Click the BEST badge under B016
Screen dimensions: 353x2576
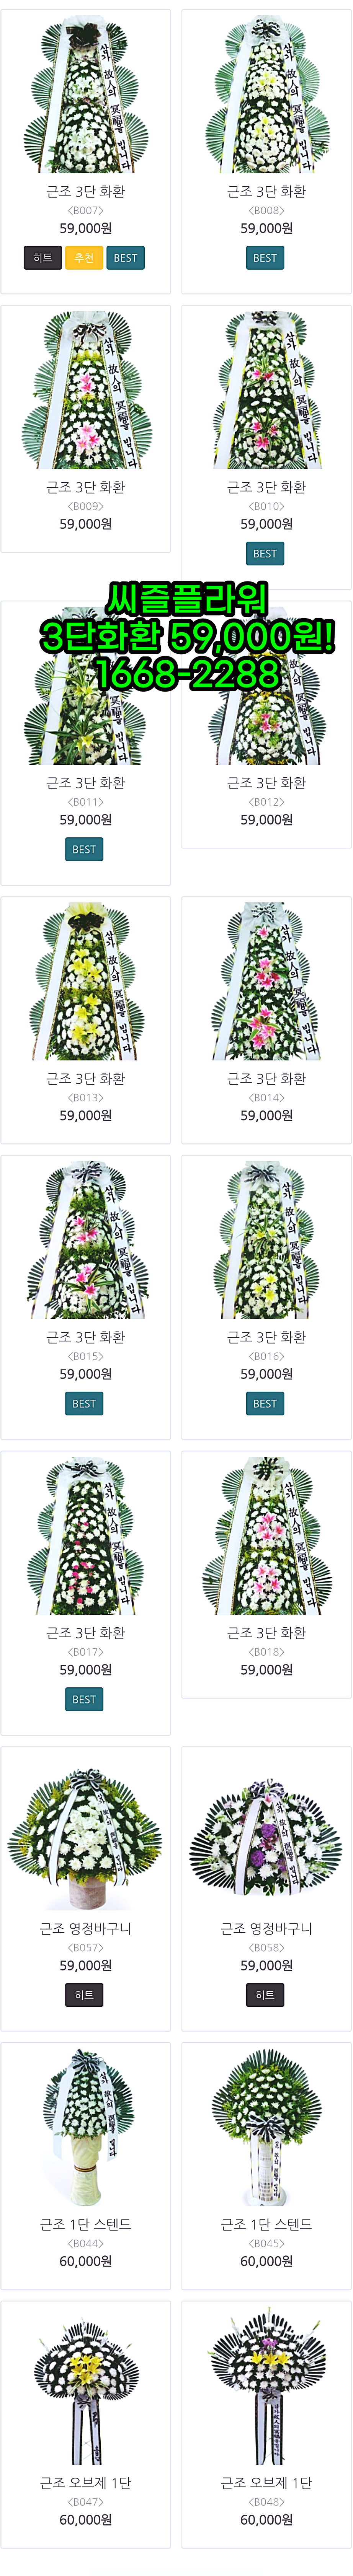click(x=265, y=1404)
